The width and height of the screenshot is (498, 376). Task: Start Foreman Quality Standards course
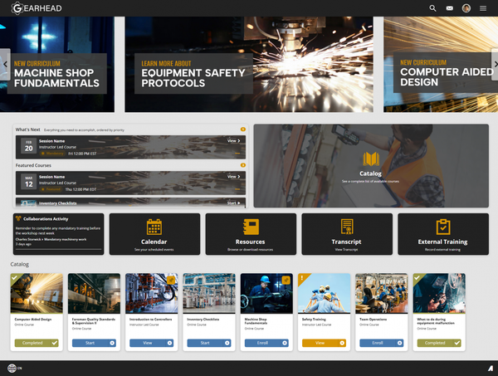pos(94,343)
